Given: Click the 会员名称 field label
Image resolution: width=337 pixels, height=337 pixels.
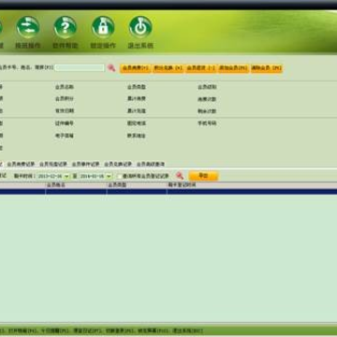Looking at the screenshot, I should point(65,87).
